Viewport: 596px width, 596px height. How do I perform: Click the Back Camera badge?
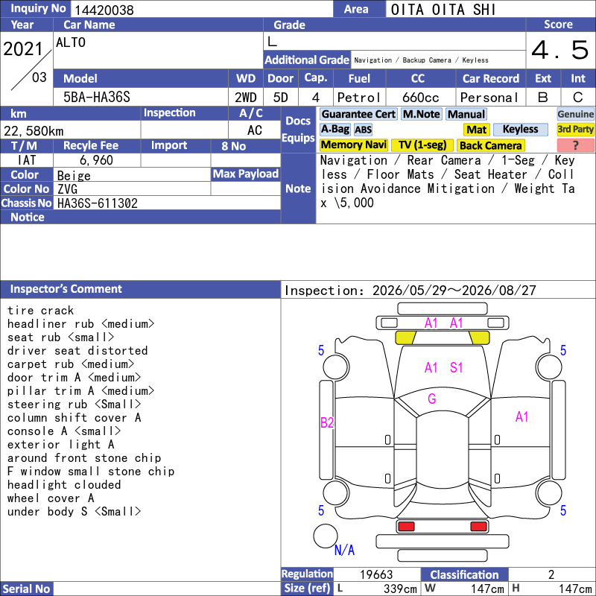point(490,145)
